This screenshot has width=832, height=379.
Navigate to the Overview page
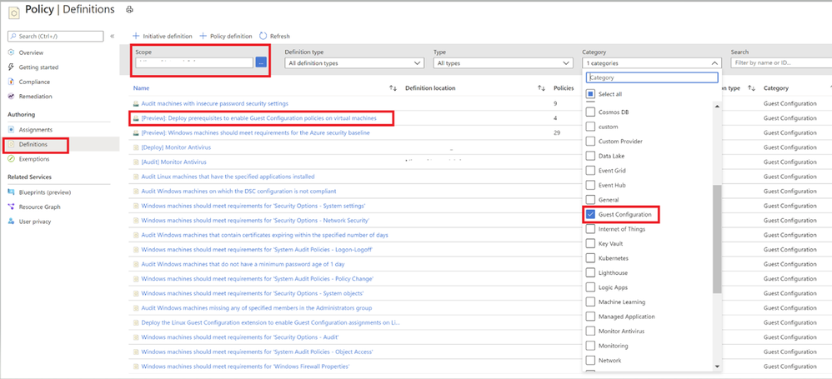[31, 52]
